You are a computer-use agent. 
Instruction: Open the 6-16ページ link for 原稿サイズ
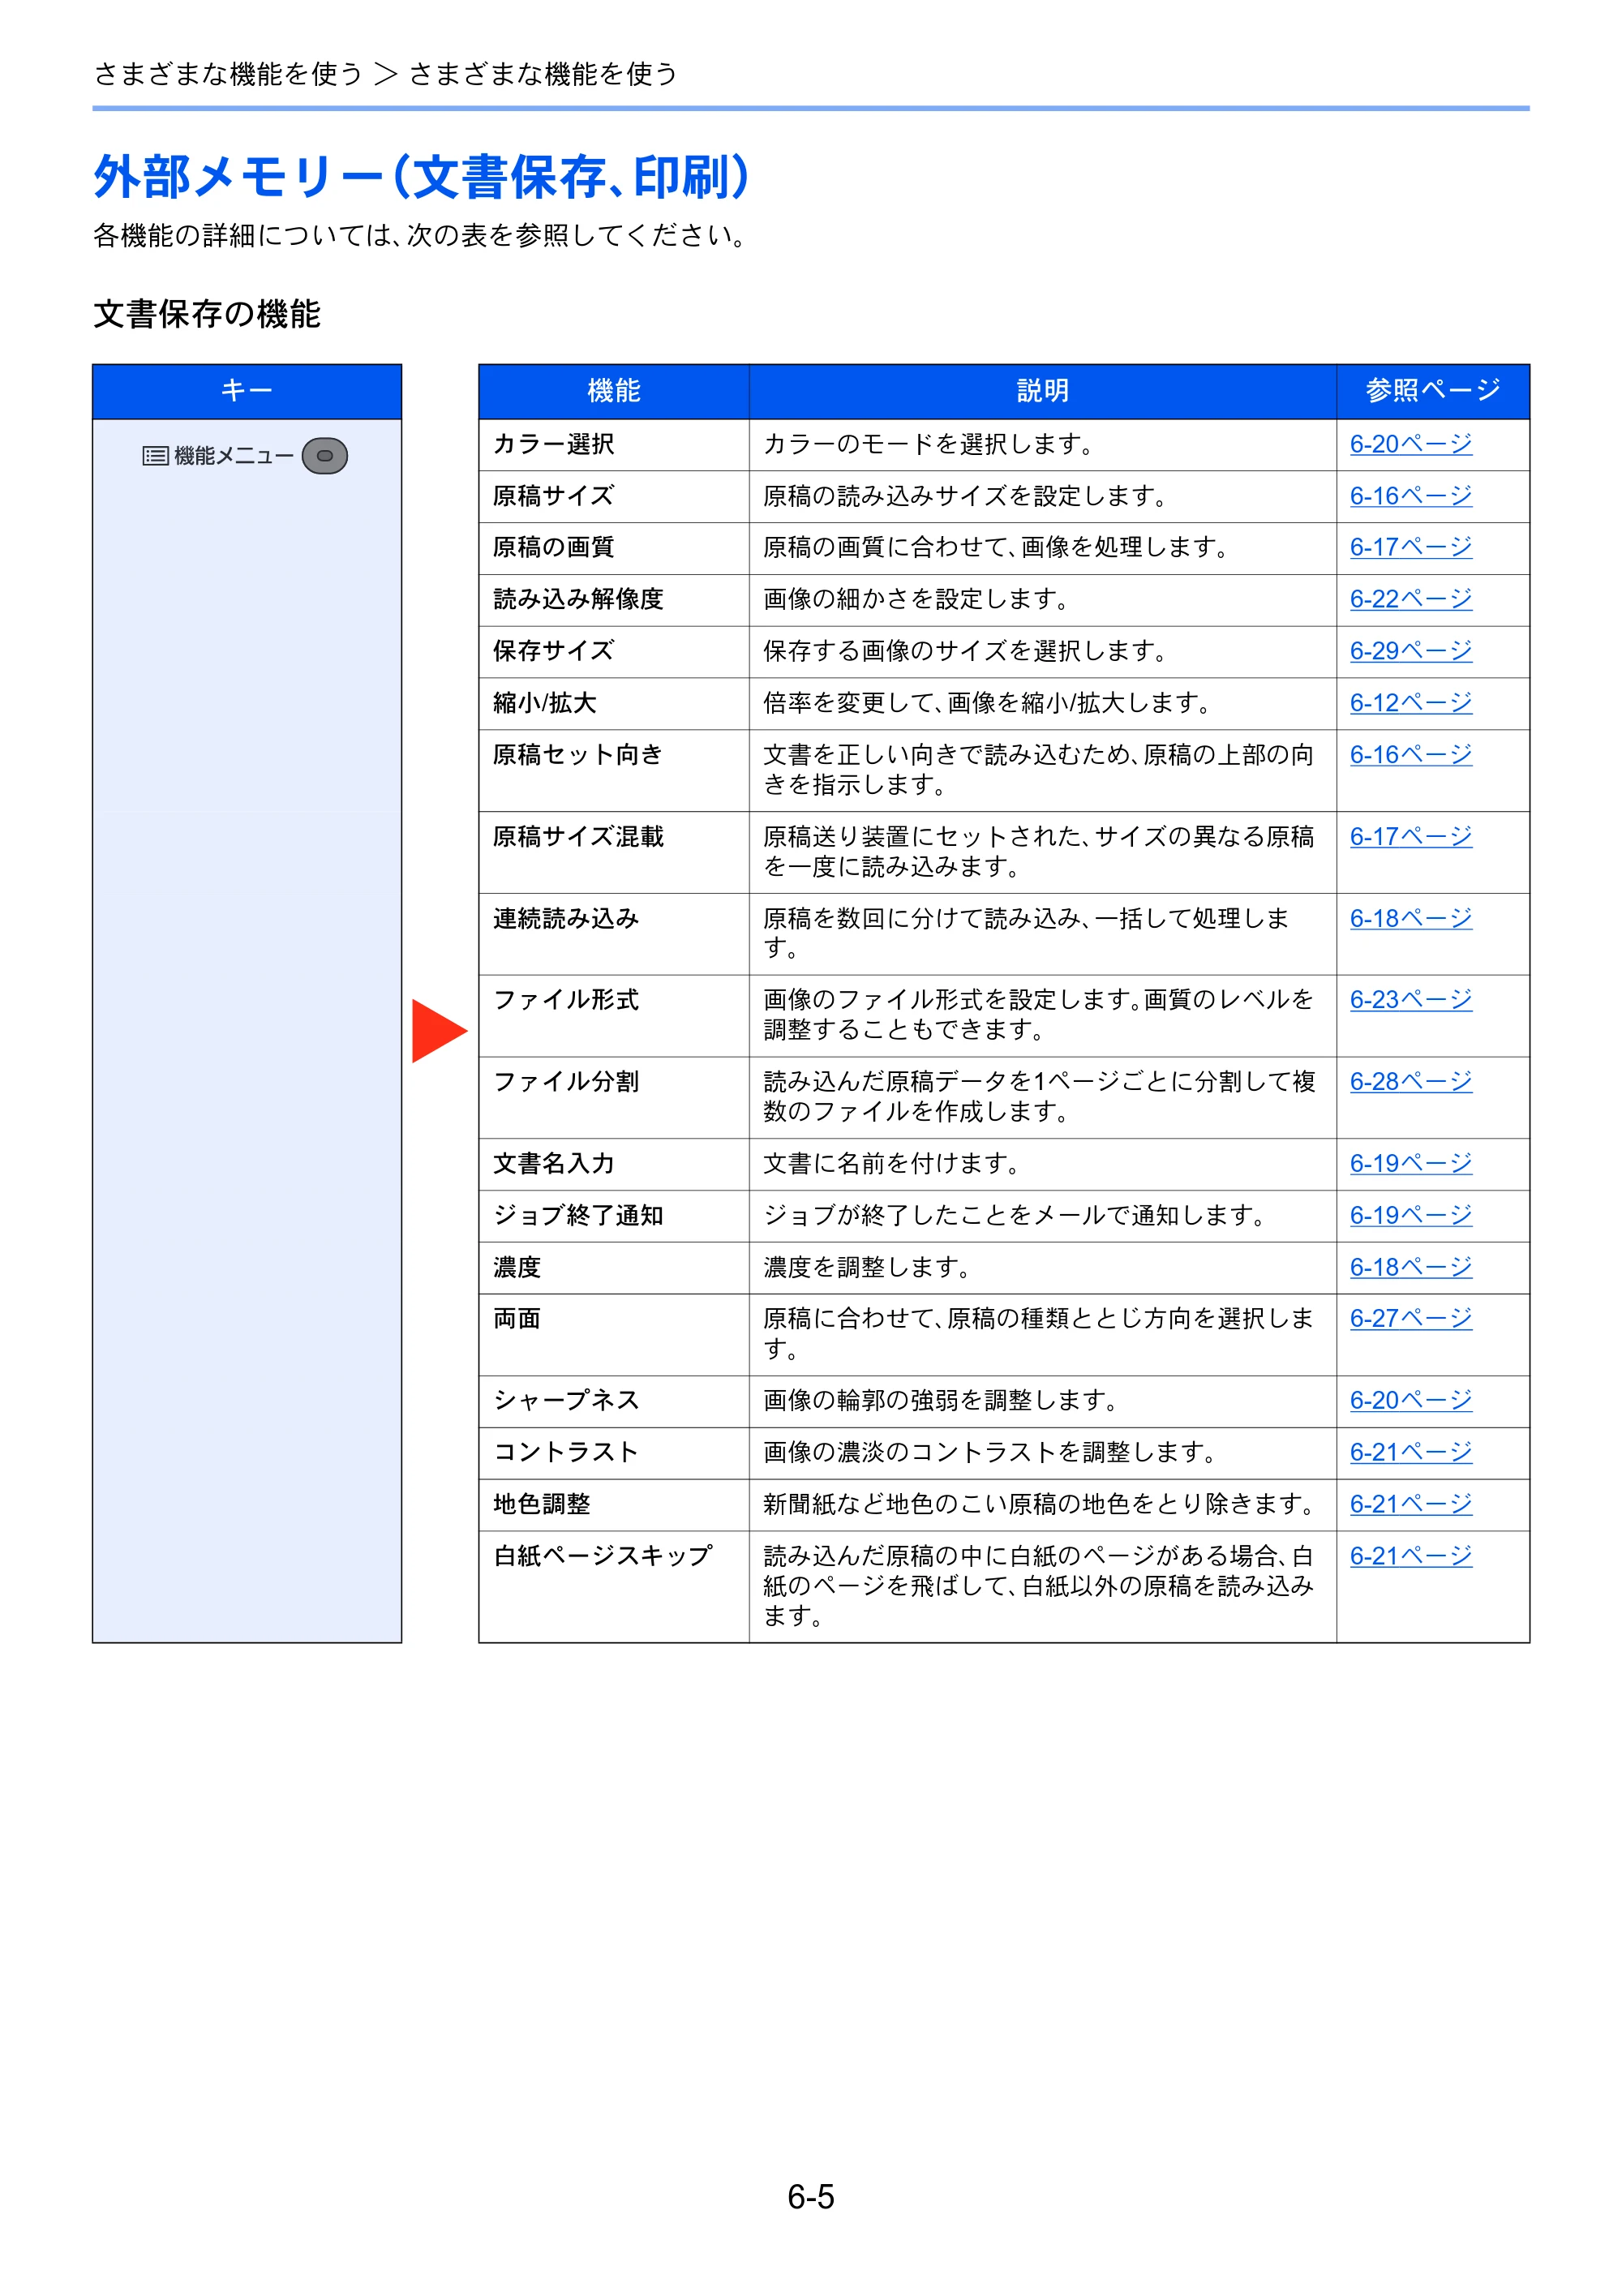[x=1410, y=496]
